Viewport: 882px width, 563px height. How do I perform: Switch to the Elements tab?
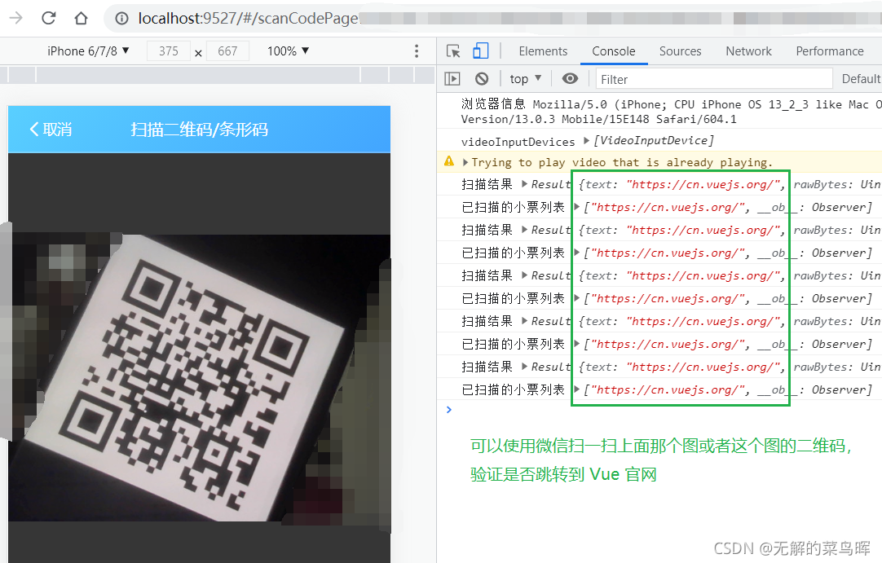pyautogui.click(x=543, y=51)
